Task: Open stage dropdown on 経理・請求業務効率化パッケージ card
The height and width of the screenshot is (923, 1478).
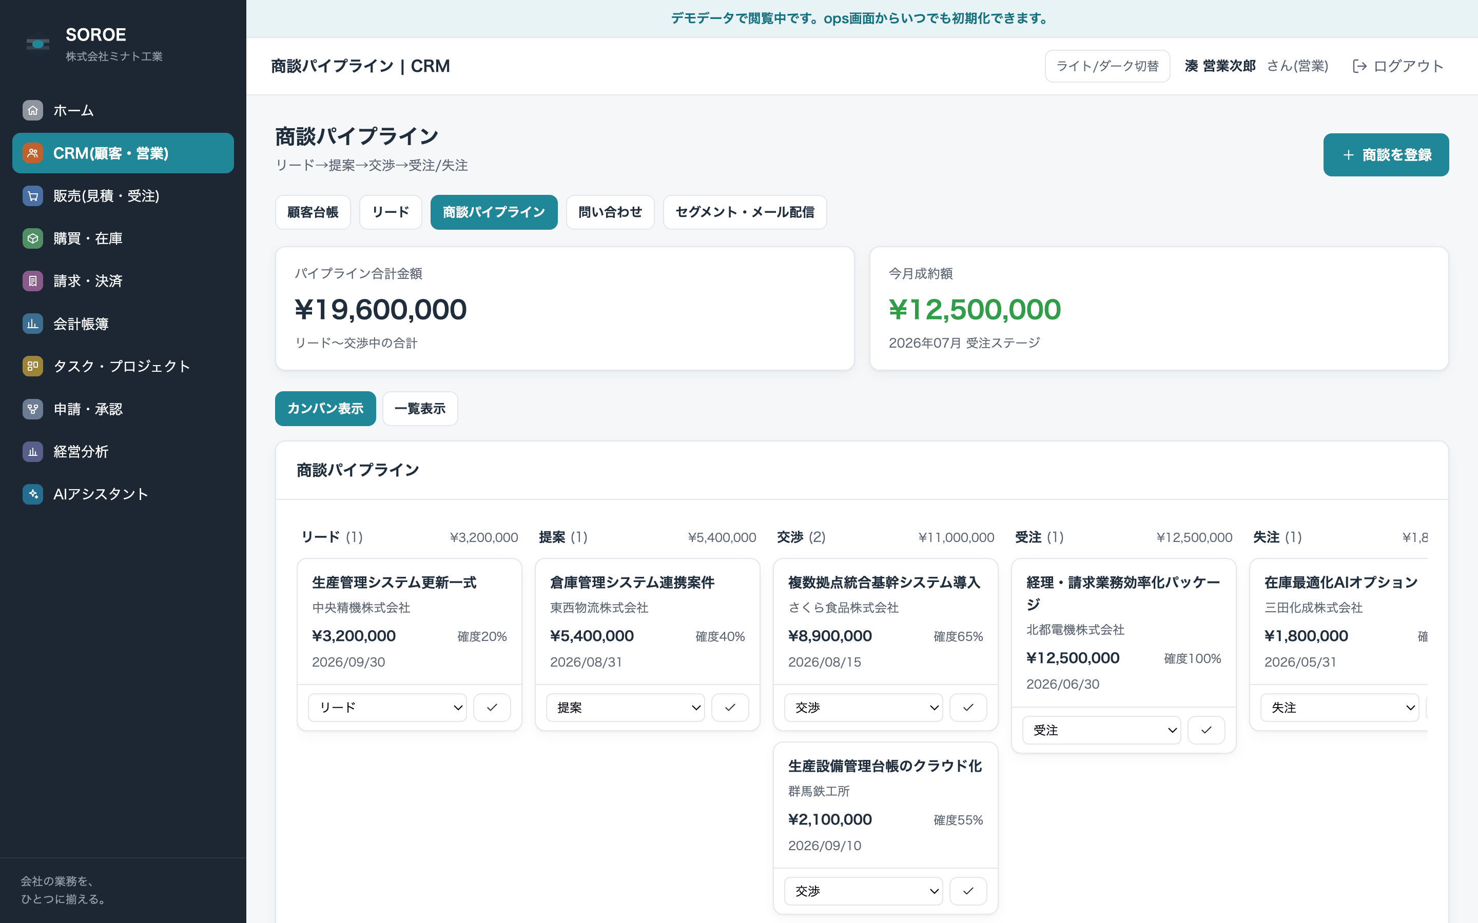Action: pyautogui.click(x=1102, y=730)
